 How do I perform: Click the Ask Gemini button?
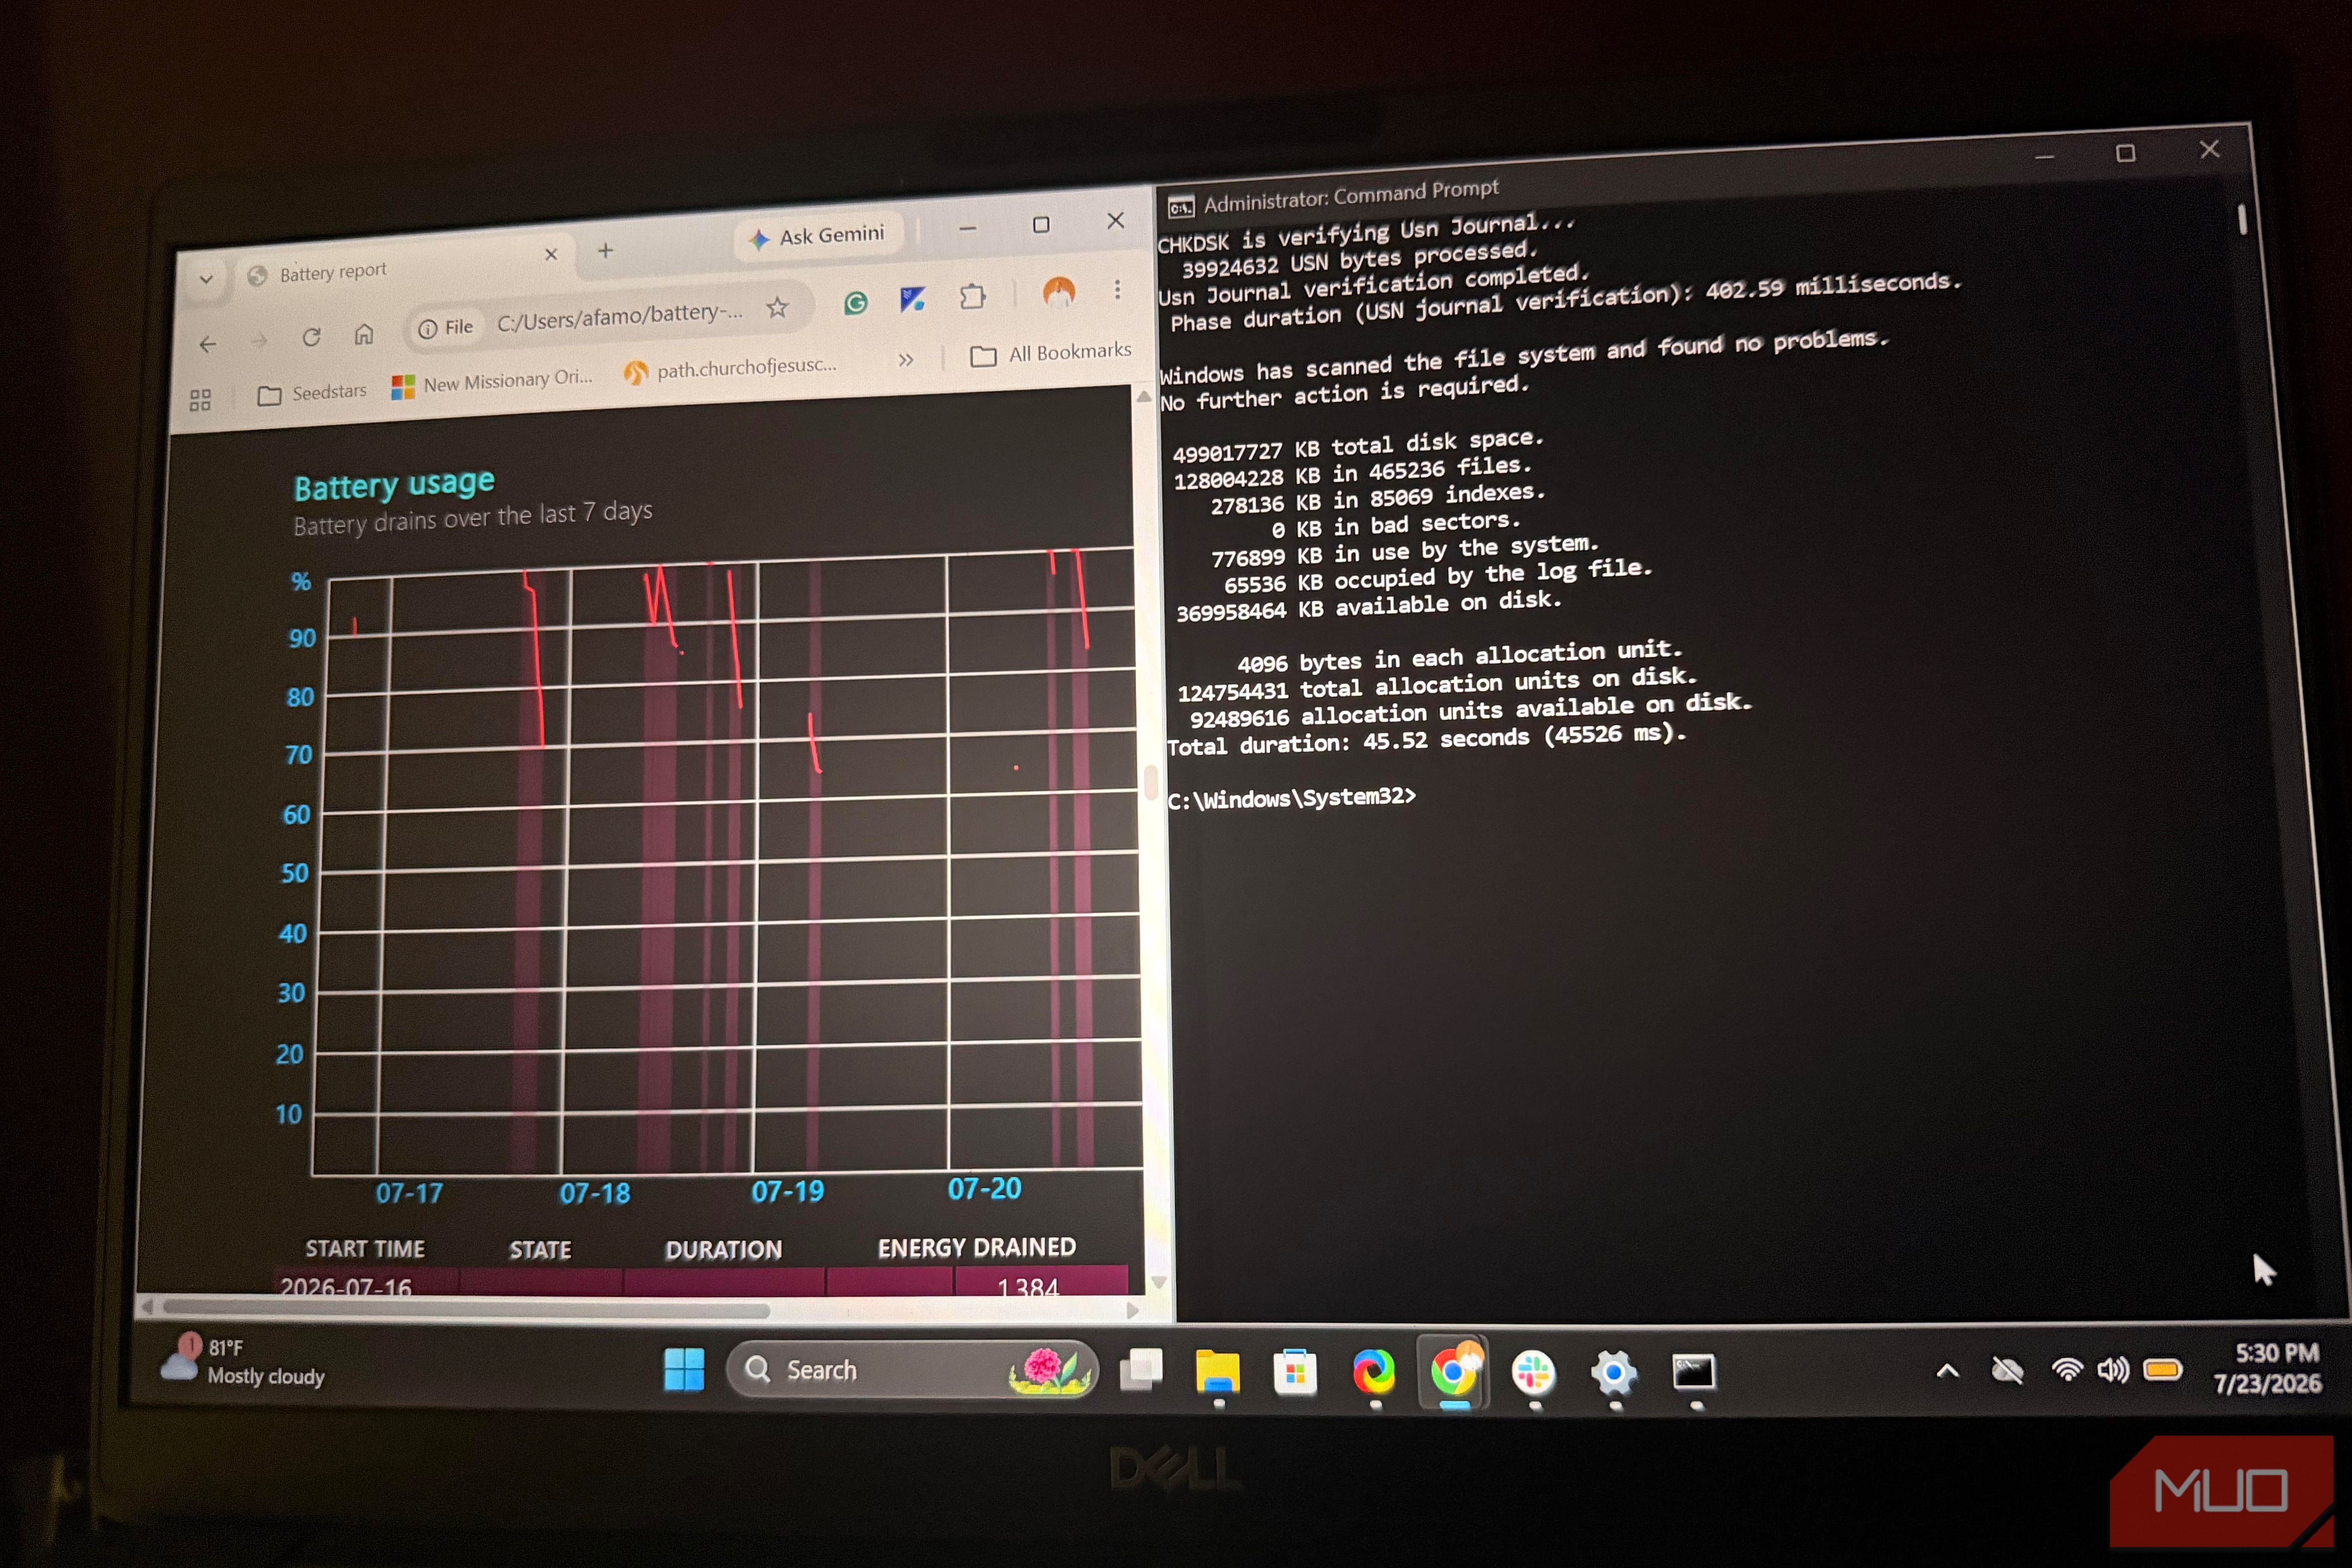pyautogui.click(x=818, y=236)
